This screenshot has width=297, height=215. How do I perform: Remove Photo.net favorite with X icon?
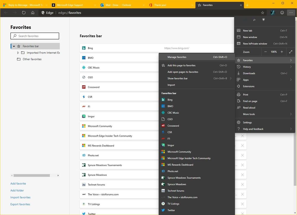[243, 155]
